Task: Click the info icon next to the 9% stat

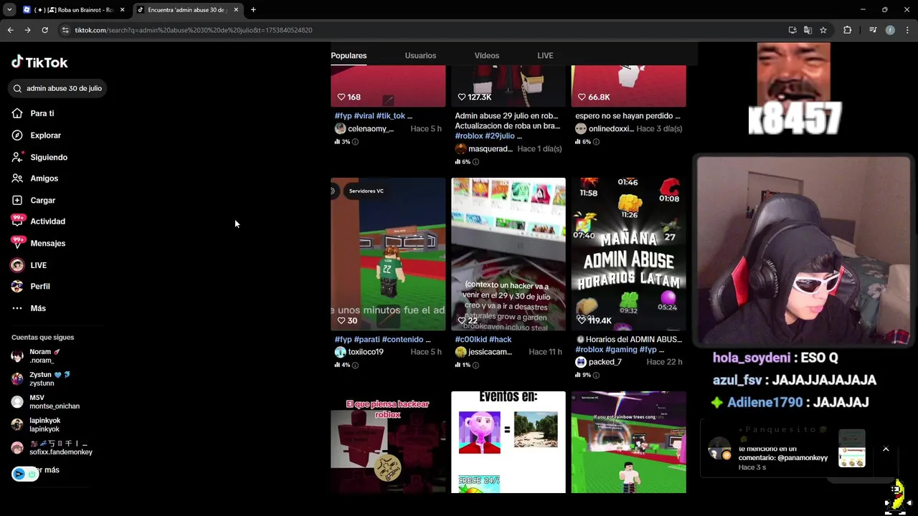Action: 596,375
